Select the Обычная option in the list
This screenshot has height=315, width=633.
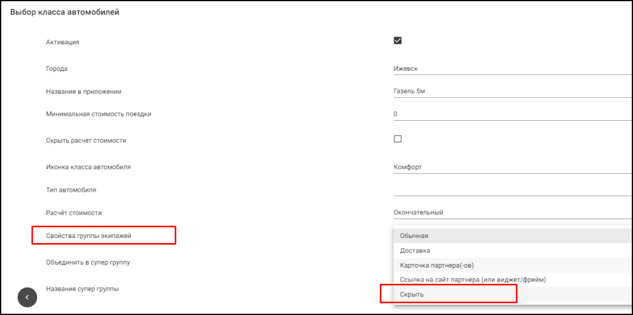(x=414, y=235)
